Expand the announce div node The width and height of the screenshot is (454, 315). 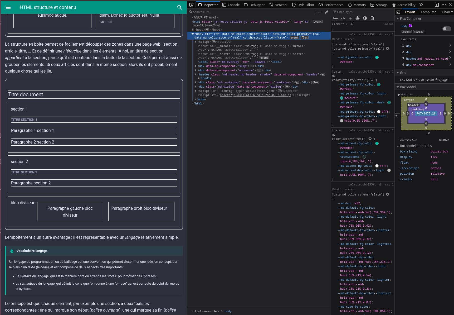pos(196,70)
